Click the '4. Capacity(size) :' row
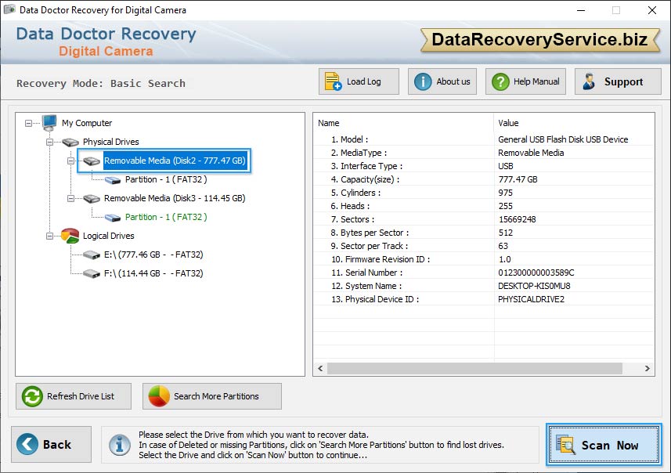The height and width of the screenshot is (473, 671). [484, 179]
